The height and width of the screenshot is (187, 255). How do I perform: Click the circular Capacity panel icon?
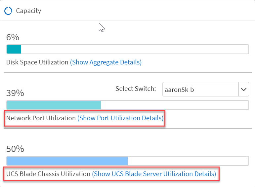pos(8,11)
